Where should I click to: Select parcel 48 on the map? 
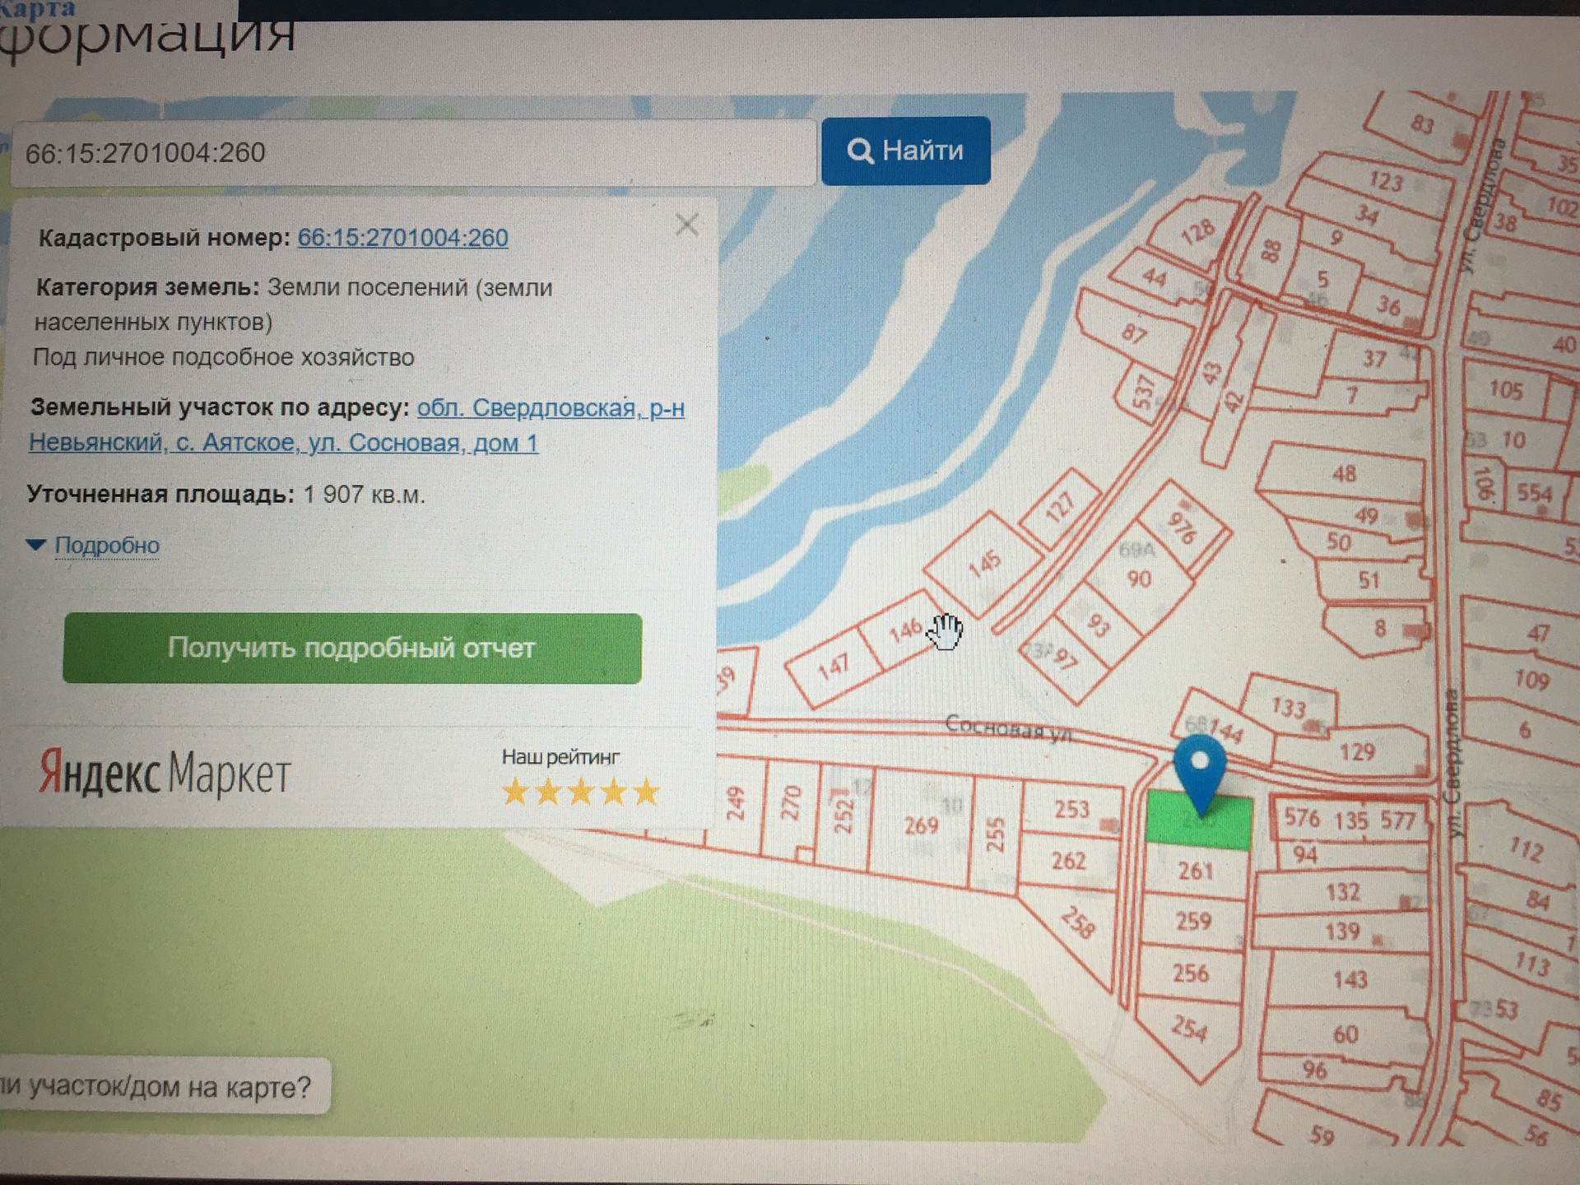pyautogui.click(x=1344, y=474)
